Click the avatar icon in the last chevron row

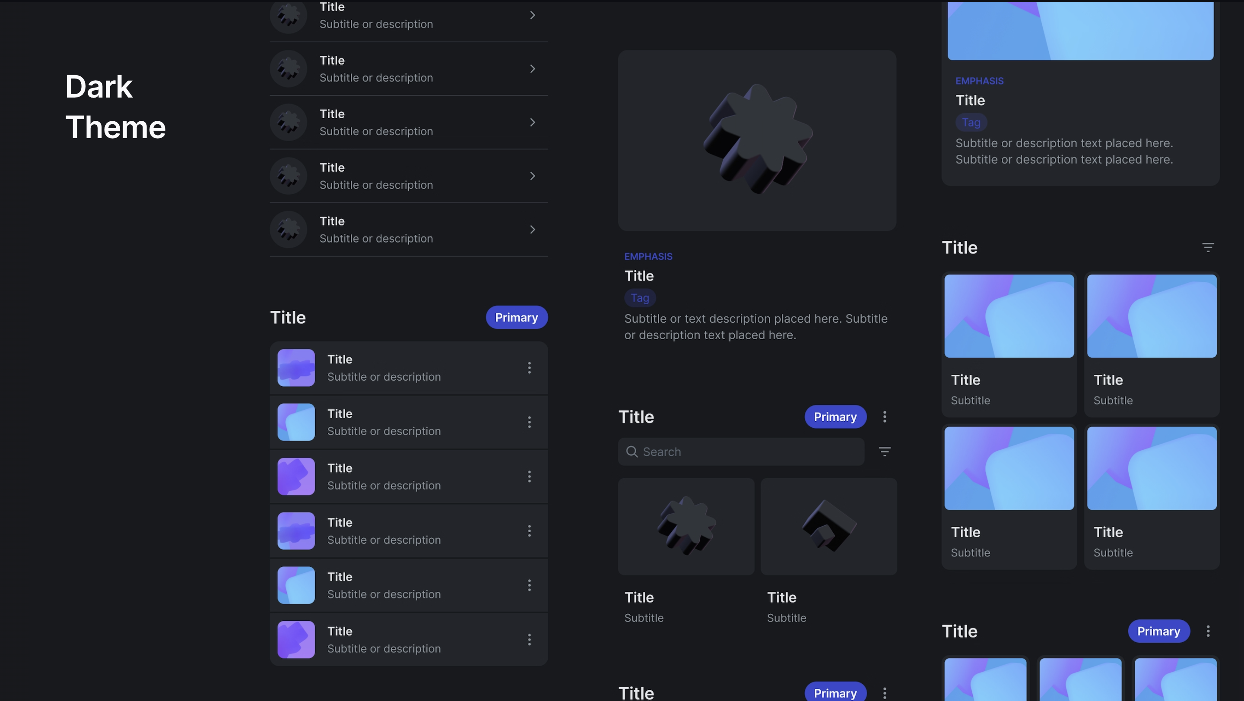point(288,230)
